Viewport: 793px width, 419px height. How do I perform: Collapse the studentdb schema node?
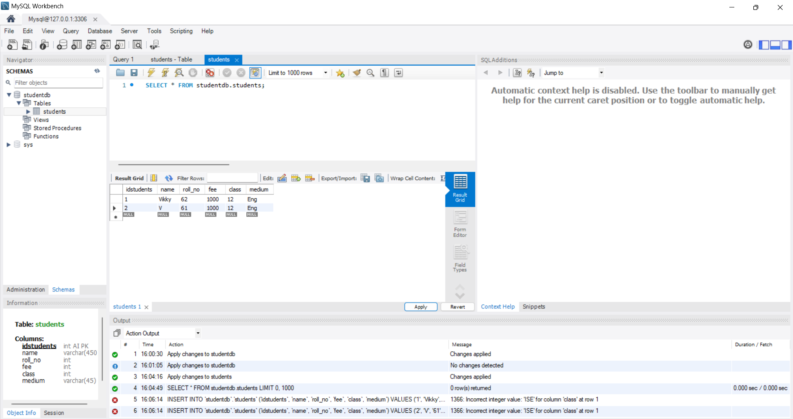click(x=9, y=95)
